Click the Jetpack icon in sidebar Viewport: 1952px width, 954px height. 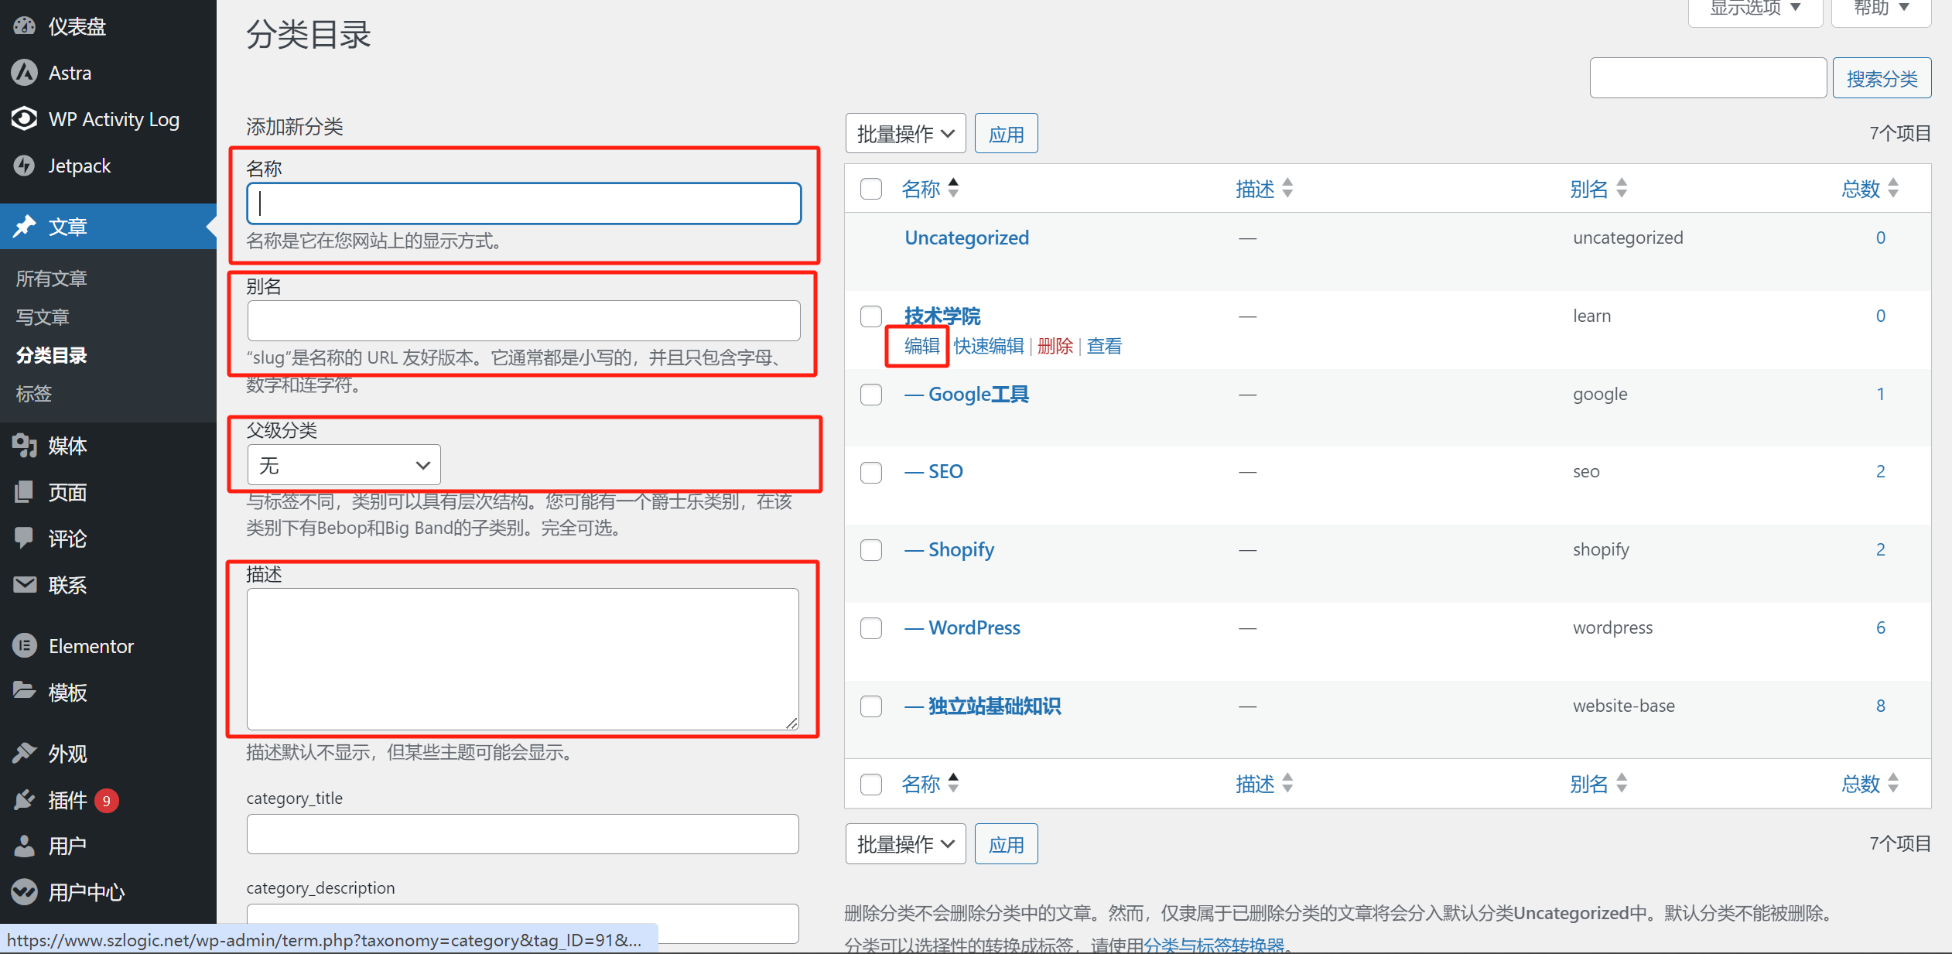tap(24, 165)
